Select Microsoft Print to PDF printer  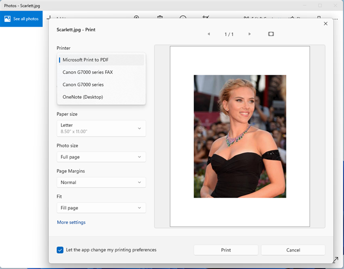101,60
